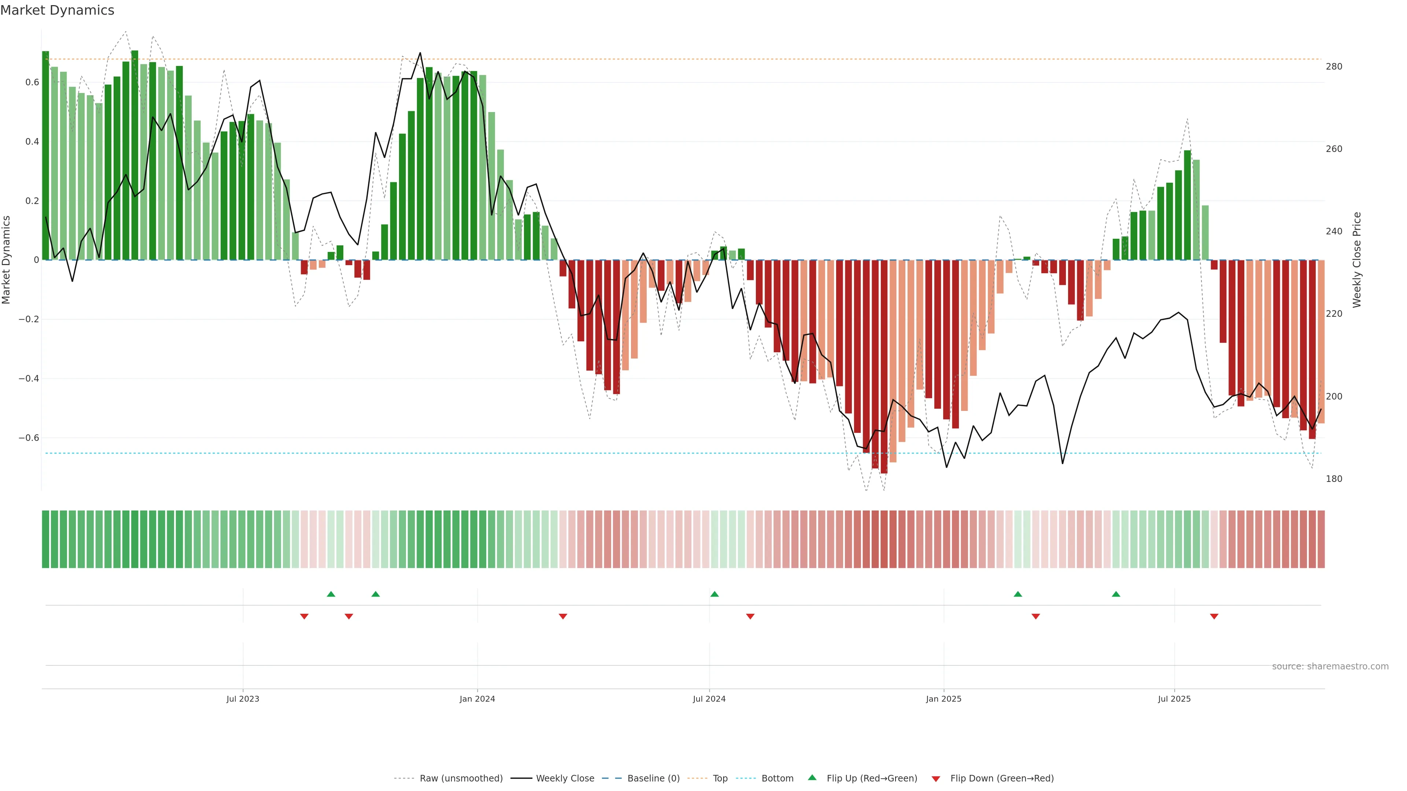The height and width of the screenshot is (791, 1407).
Task: Click the leftmost green flip-up triangle marker
Action: click(331, 594)
